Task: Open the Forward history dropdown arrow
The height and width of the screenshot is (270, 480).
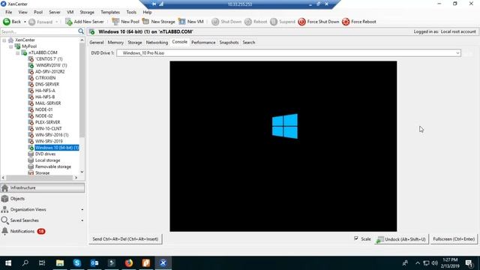Action: click(x=57, y=22)
